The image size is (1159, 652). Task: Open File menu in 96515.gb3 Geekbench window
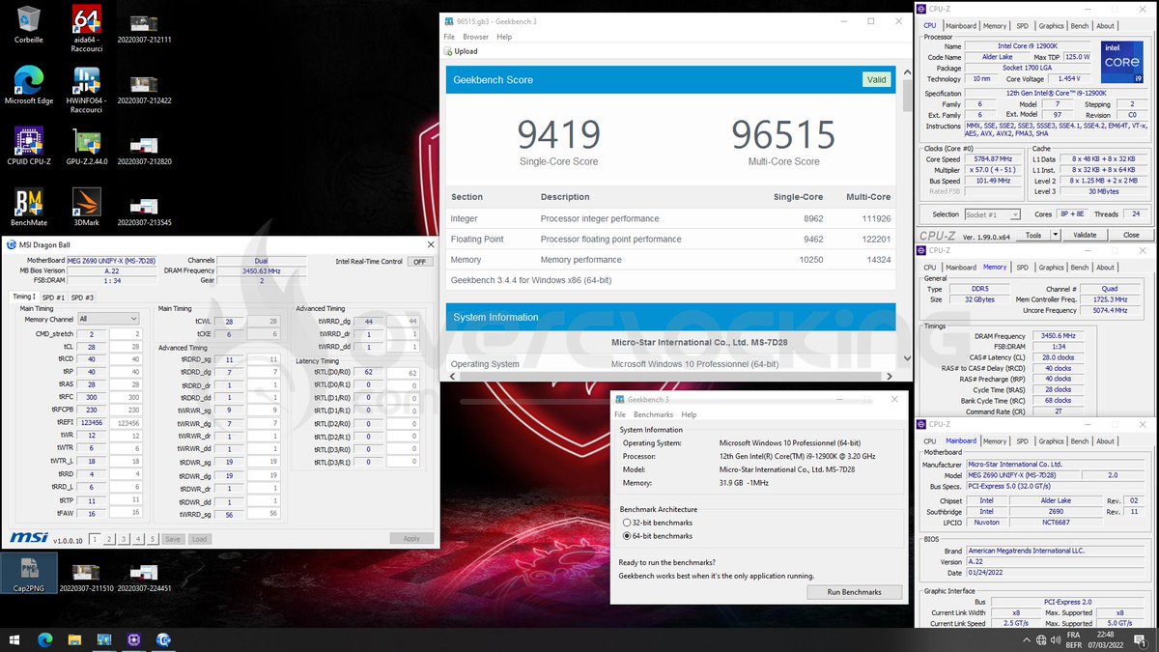pos(449,37)
